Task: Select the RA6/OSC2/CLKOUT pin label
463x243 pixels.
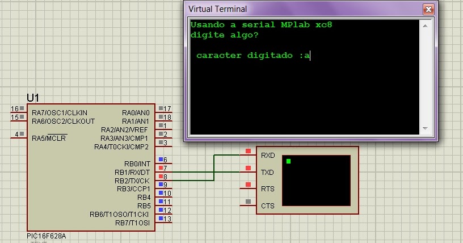Action: (x=63, y=122)
